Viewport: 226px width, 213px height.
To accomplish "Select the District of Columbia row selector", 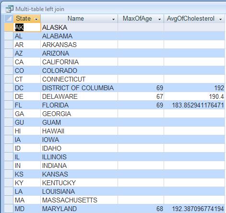I will pos(9,88).
